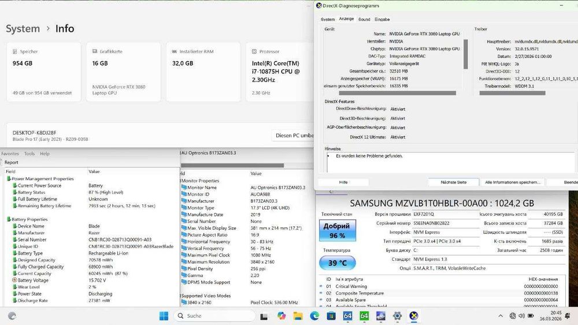Select the Available Spare attribute row
578x325 pixels.
pos(442,300)
